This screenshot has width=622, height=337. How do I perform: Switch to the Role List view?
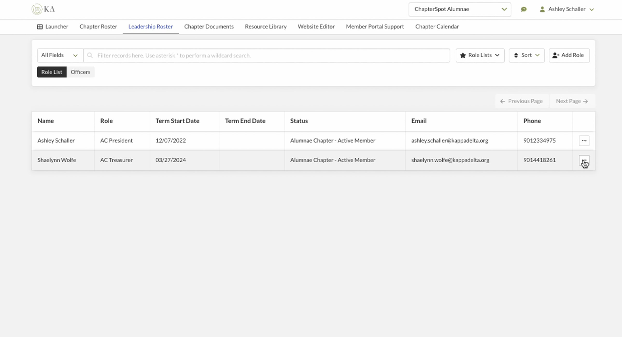[x=52, y=72]
